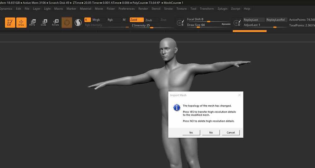Click Yes to transfer high-resolution details
Image resolution: width=315 pixels, height=168 pixels.
coord(191,132)
